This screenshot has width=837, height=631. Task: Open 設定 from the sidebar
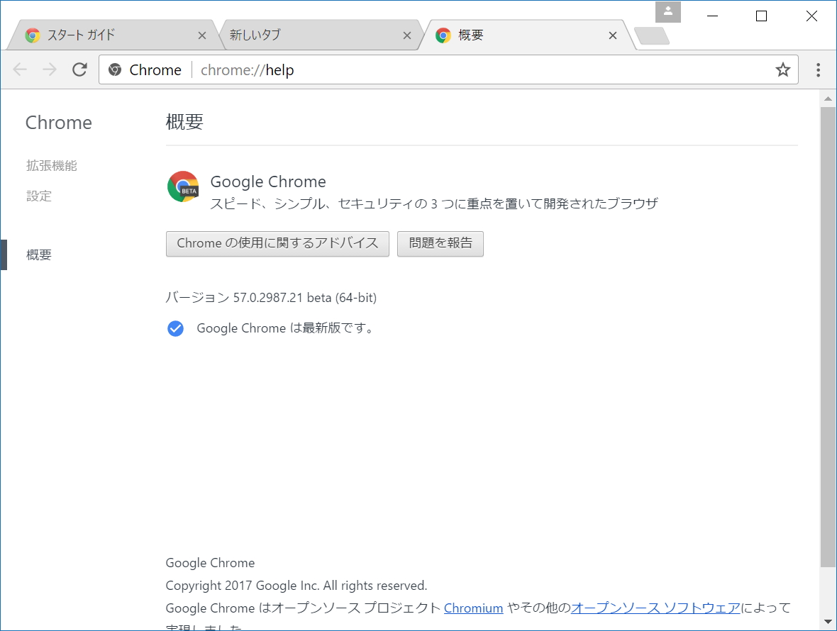click(x=39, y=196)
